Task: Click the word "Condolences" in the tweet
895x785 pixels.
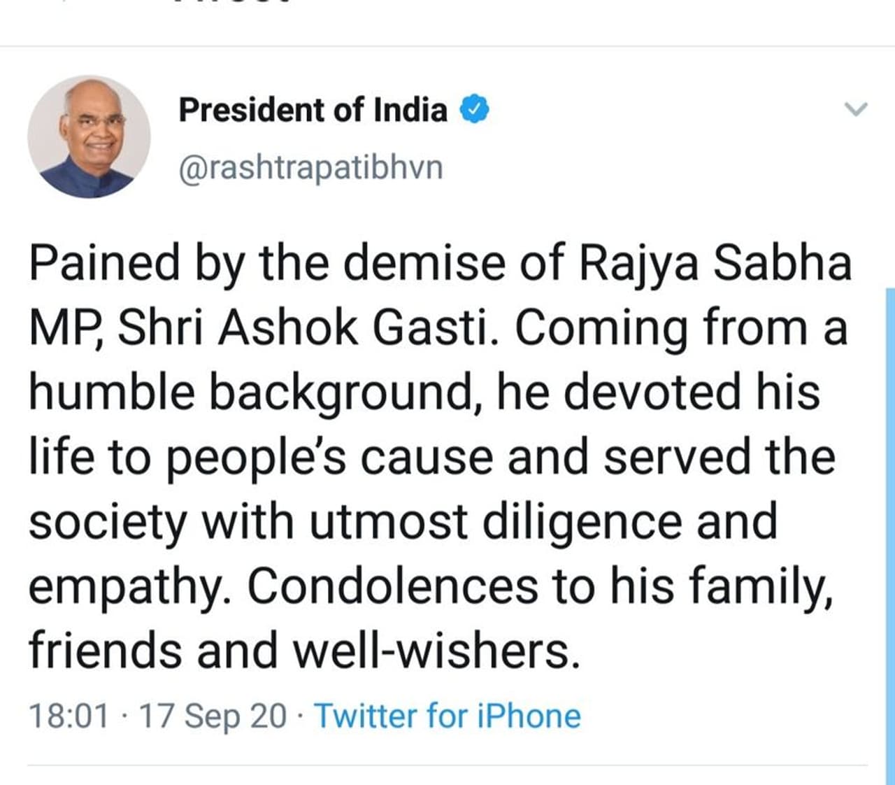Action: [x=392, y=586]
